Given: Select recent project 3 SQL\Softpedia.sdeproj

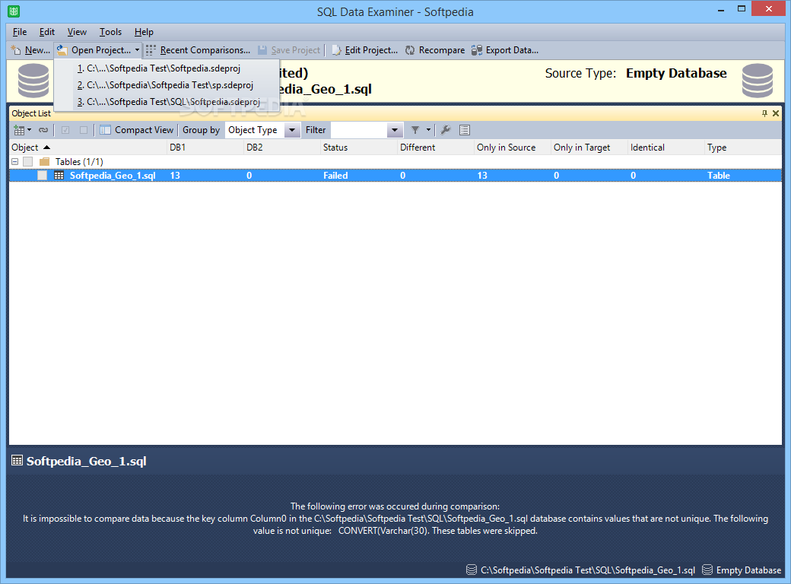Looking at the screenshot, I should (x=167, y=101).
